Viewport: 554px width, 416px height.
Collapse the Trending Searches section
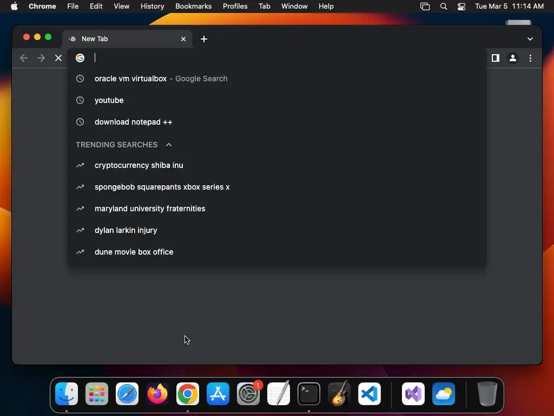pos(169,145)
